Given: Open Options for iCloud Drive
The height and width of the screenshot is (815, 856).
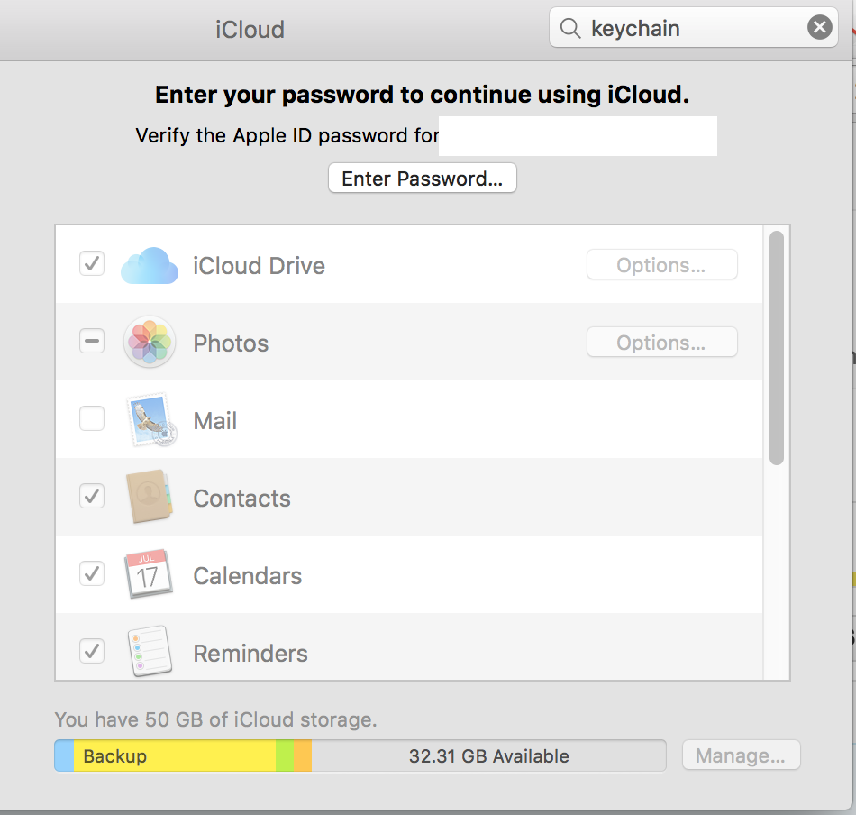Looking at the screenshot, I should pyautogui.click(x=661, y=265).
